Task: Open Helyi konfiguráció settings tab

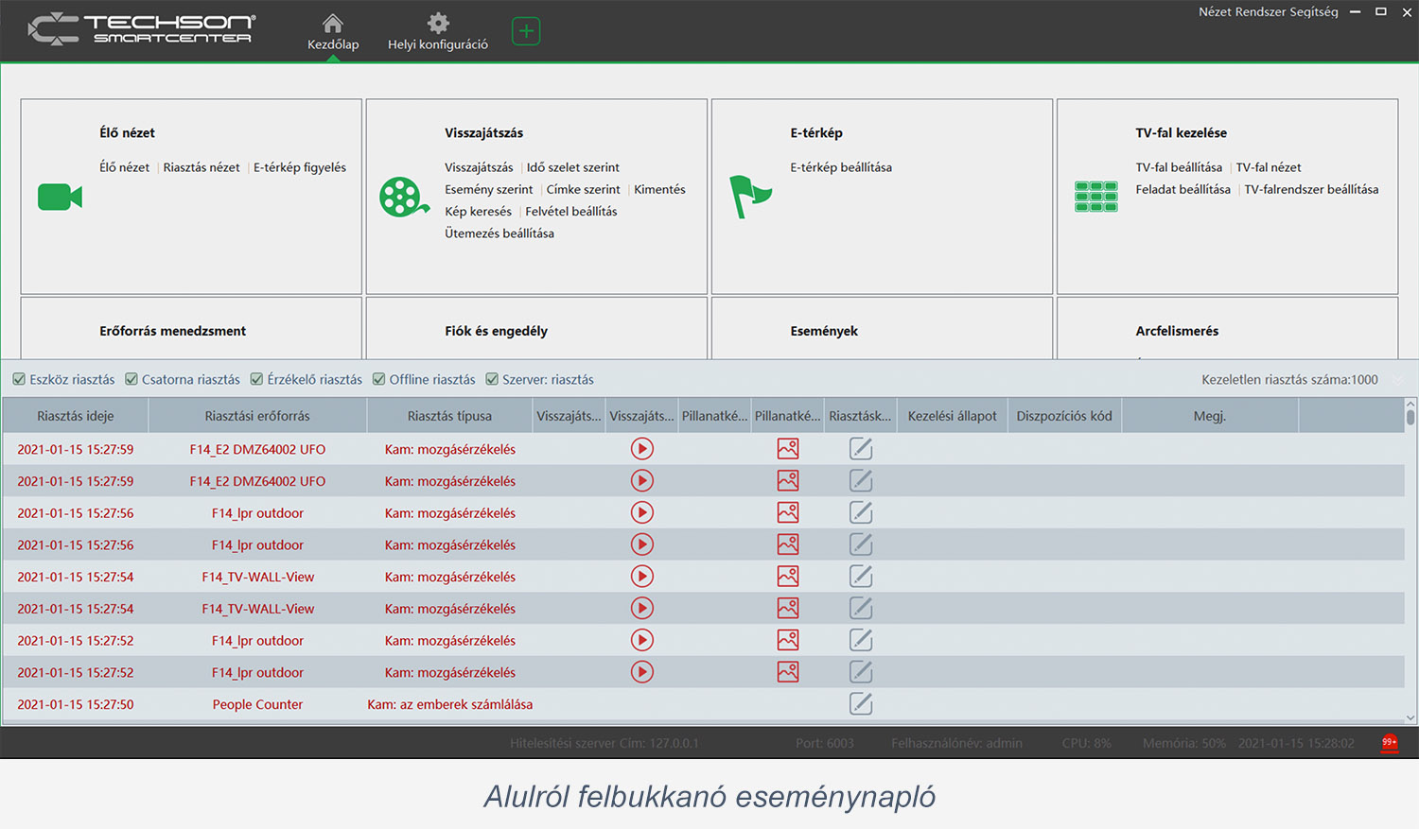Action: (x=437, y=31)
